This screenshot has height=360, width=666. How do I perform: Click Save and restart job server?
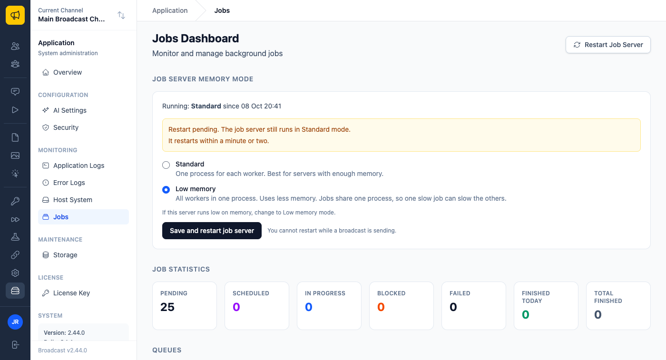point(212,231)
